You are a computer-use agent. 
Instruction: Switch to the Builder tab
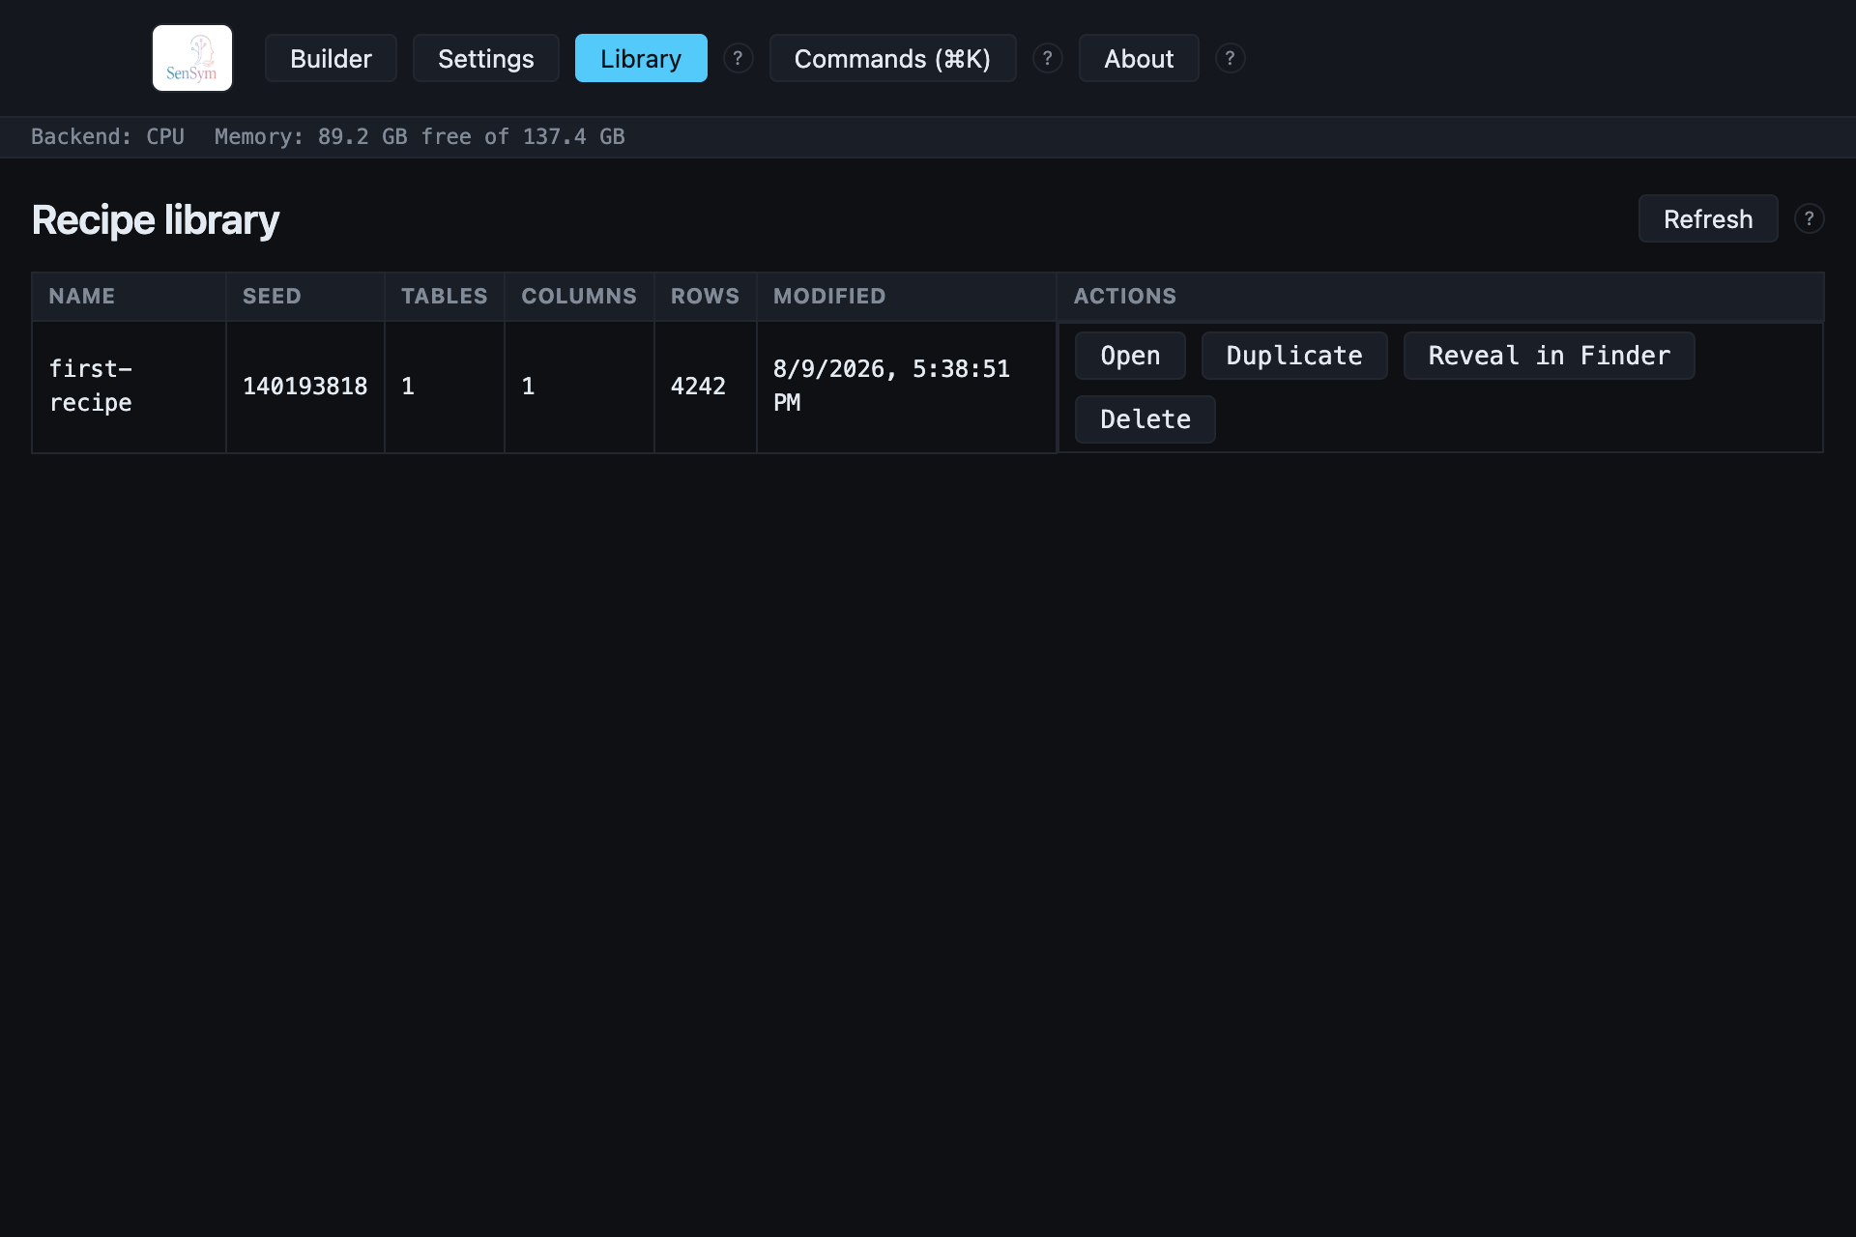(331, 58)
